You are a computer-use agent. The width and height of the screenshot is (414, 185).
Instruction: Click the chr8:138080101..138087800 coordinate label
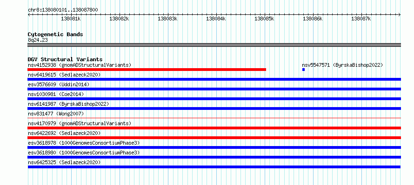click(63, 10)
